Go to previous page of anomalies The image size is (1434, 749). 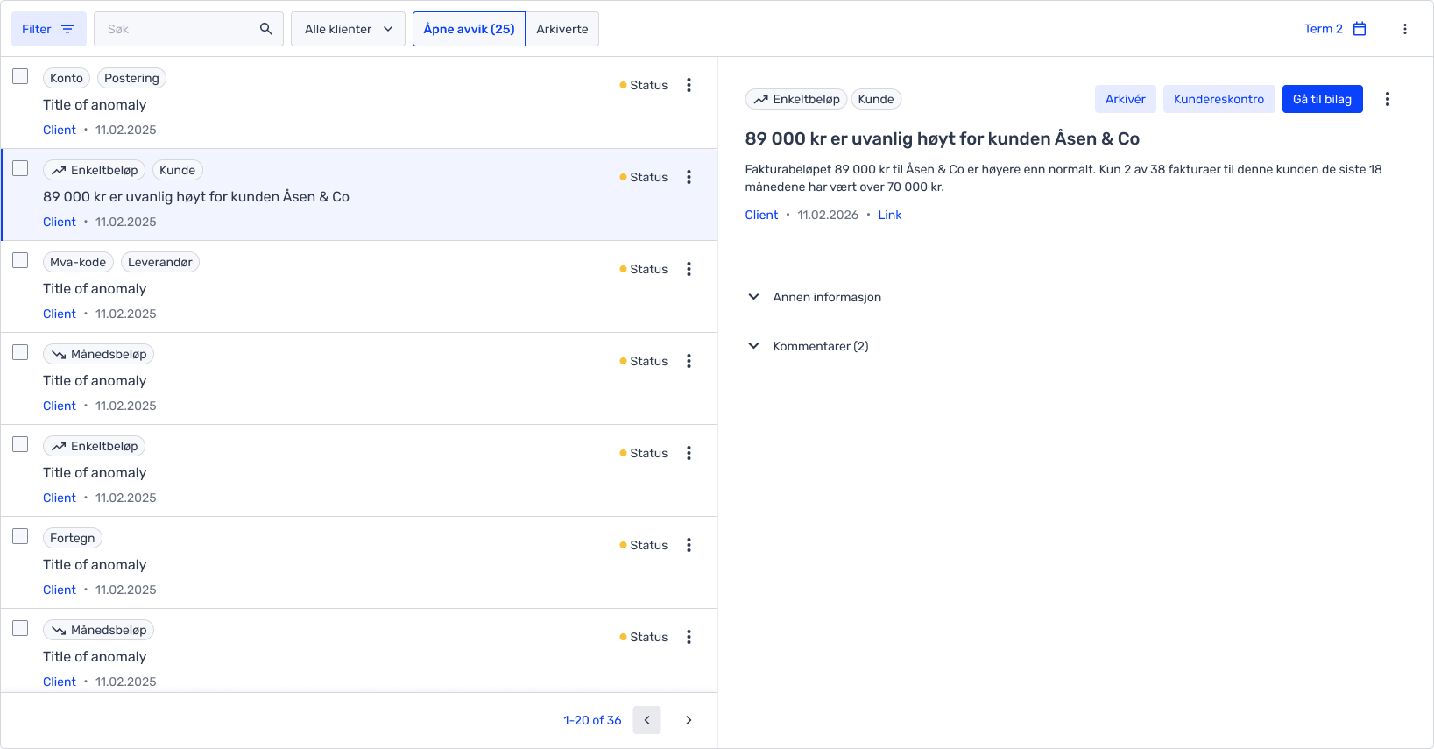[647, 720]
